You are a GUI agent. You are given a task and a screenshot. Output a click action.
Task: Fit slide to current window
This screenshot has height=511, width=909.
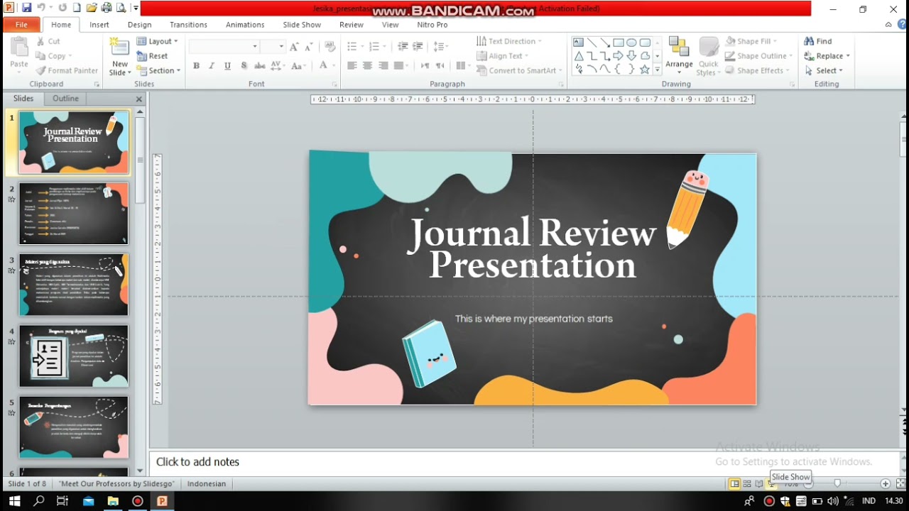coord(900,484)
